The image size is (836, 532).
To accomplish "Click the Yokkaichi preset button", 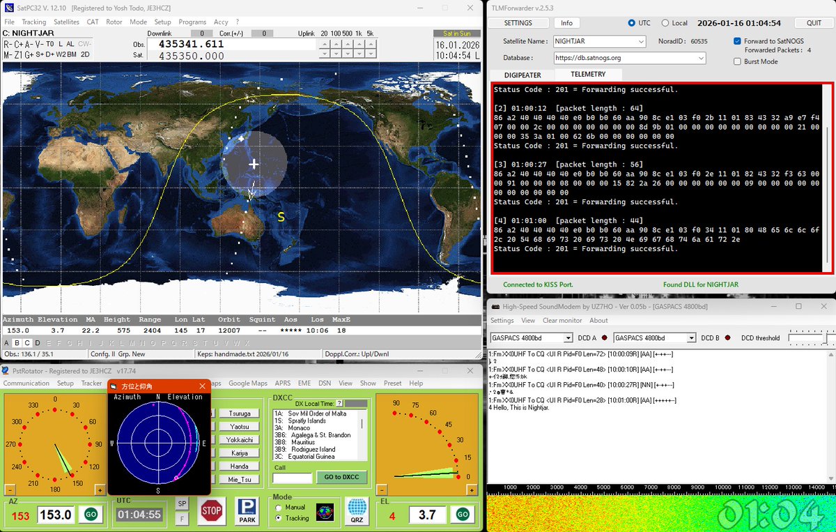I will 239,440.
